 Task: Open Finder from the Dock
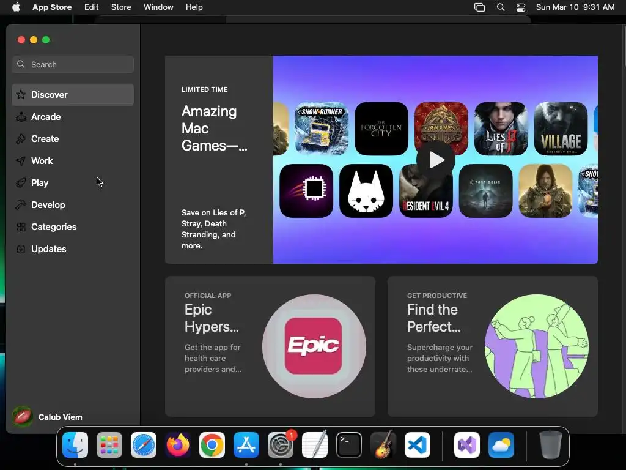point(75,445)
